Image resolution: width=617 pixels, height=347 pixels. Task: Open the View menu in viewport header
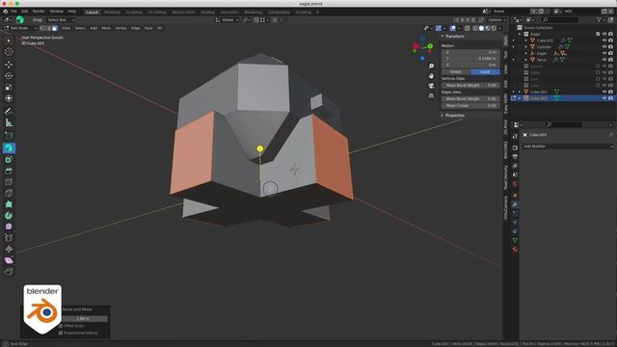click(x=67, y=28)
